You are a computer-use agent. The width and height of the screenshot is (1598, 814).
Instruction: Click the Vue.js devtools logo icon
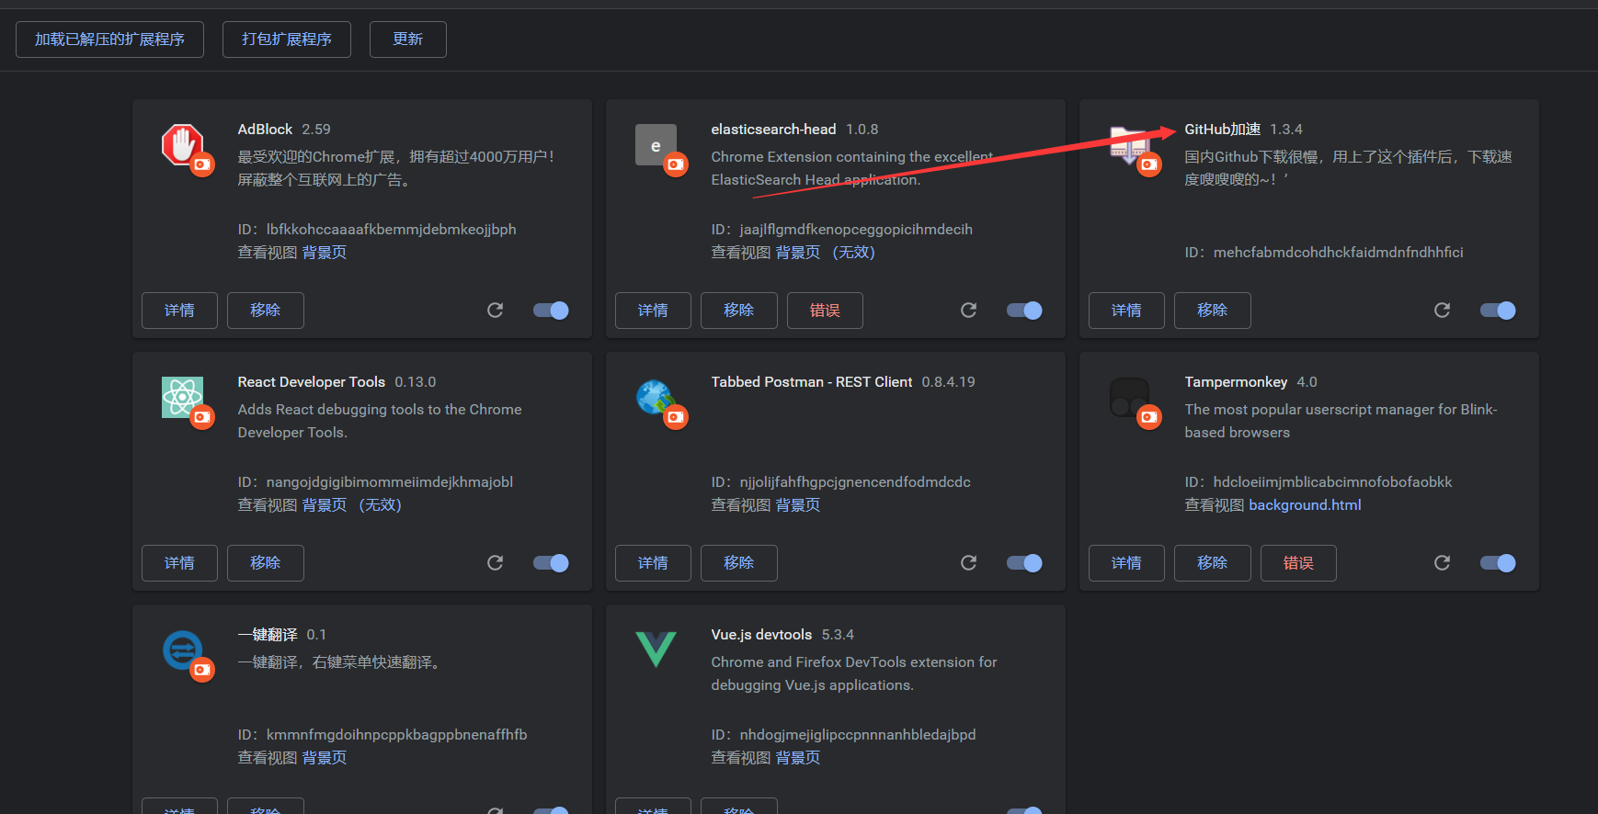(656, 649)
